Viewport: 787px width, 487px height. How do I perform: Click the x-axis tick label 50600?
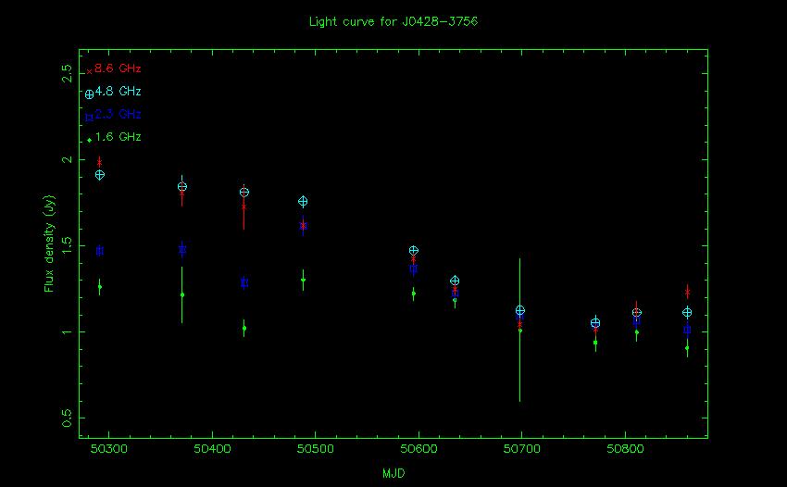click(418, 449)
